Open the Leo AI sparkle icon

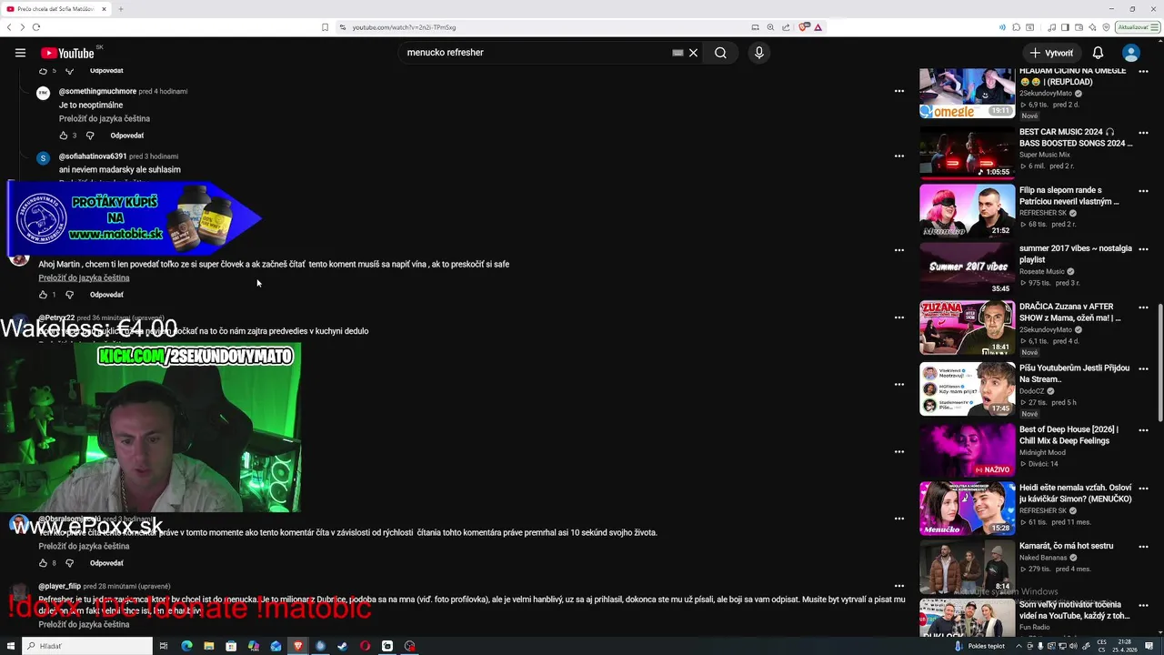[1092, 27]
